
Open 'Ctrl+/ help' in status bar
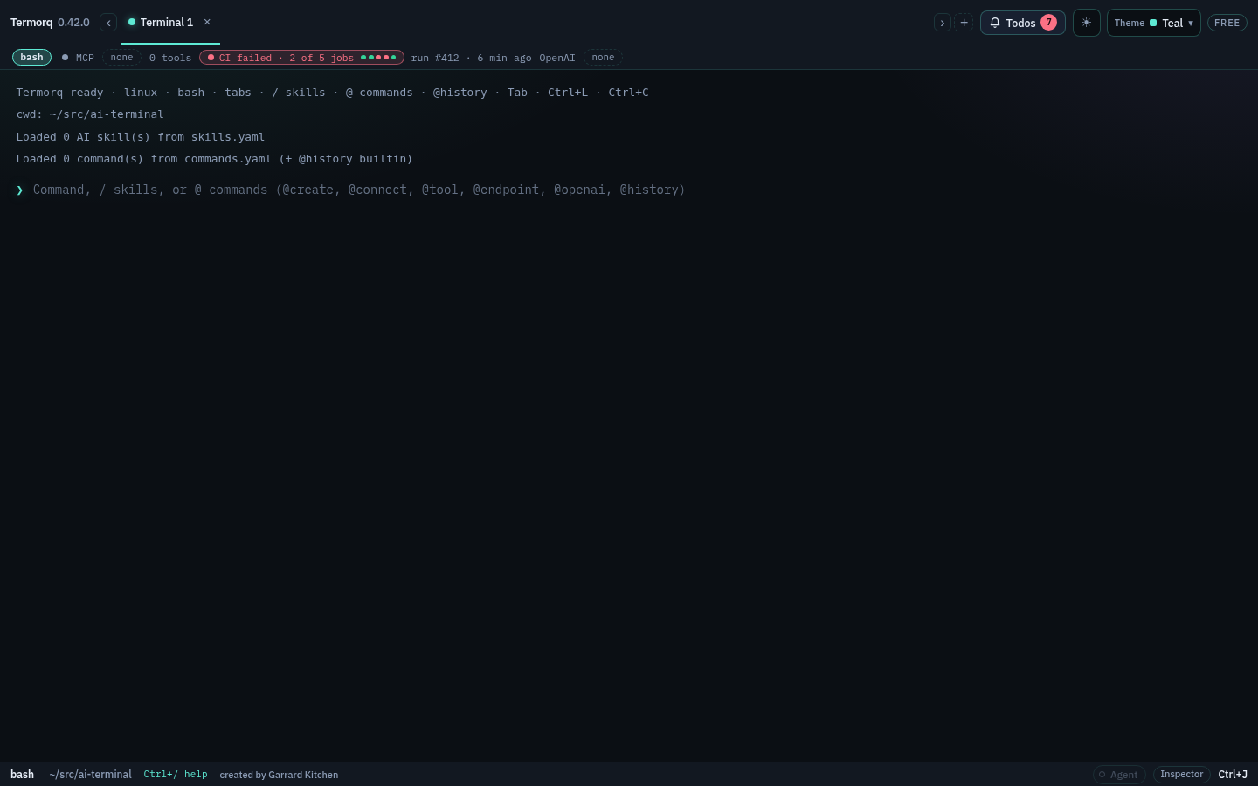pyautogui.click(x=176, y=775)
